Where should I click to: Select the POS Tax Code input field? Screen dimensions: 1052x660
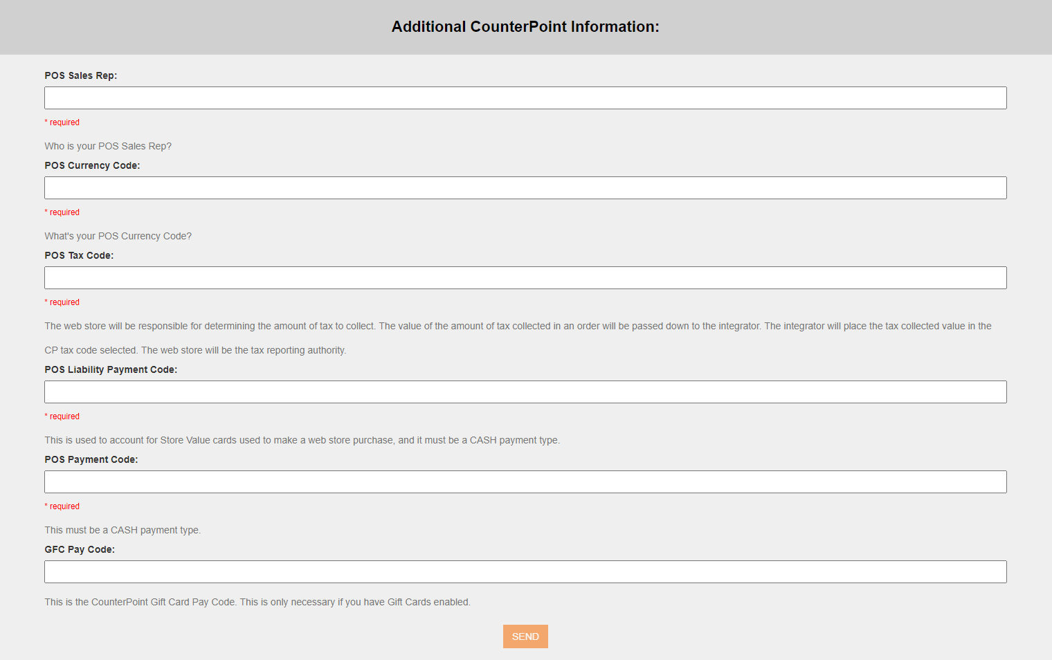525,277
